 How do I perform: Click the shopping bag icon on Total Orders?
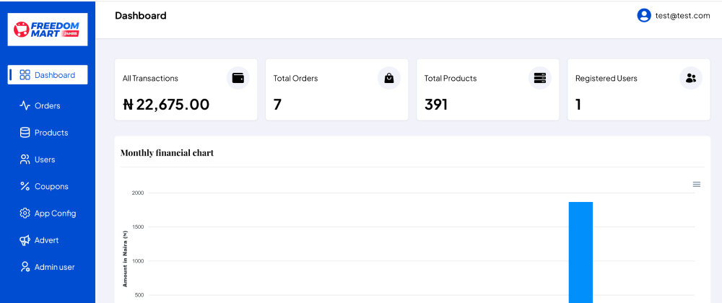pos(389,78)
